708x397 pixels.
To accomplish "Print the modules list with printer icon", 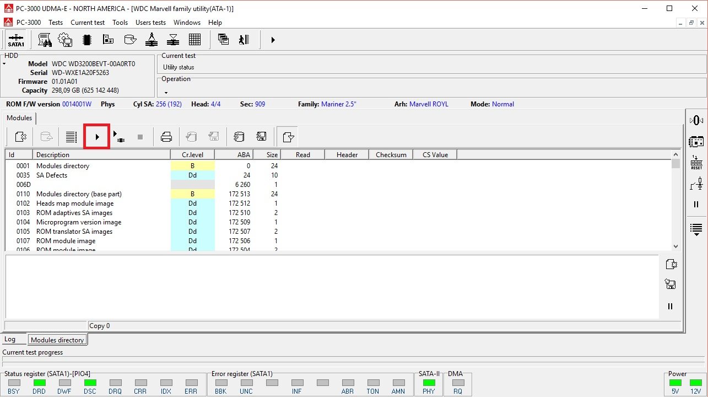I will (166, 137).
